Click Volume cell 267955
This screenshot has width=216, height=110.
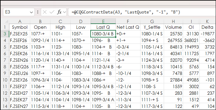click(x=173, y=40)
